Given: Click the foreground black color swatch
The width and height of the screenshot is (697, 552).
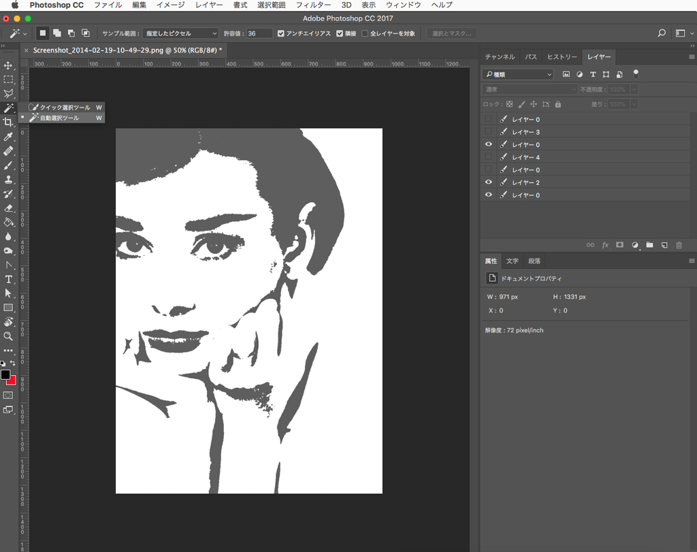Looking at the screenshot, I should point(5,374).
